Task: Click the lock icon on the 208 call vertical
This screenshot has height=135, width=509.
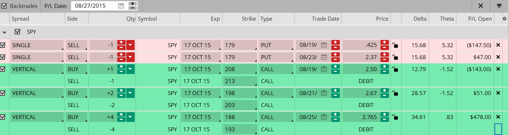Action: 395,69
